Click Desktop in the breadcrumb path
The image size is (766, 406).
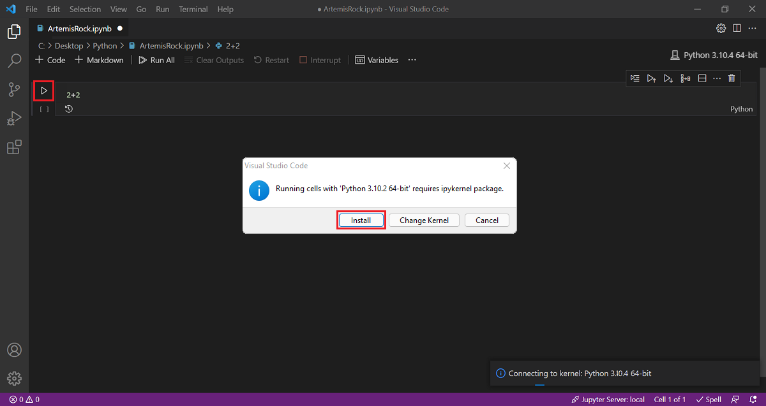69,46
